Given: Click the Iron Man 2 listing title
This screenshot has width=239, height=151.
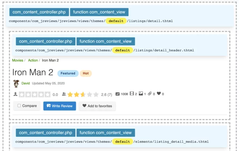Looking at the screenshot, I should (33, 72).
